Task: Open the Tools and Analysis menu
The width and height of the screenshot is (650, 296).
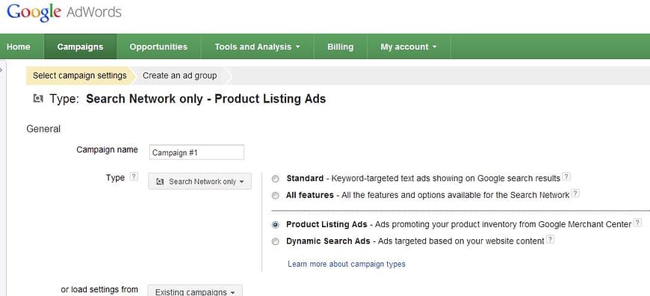Action: [x=258, y=47]
